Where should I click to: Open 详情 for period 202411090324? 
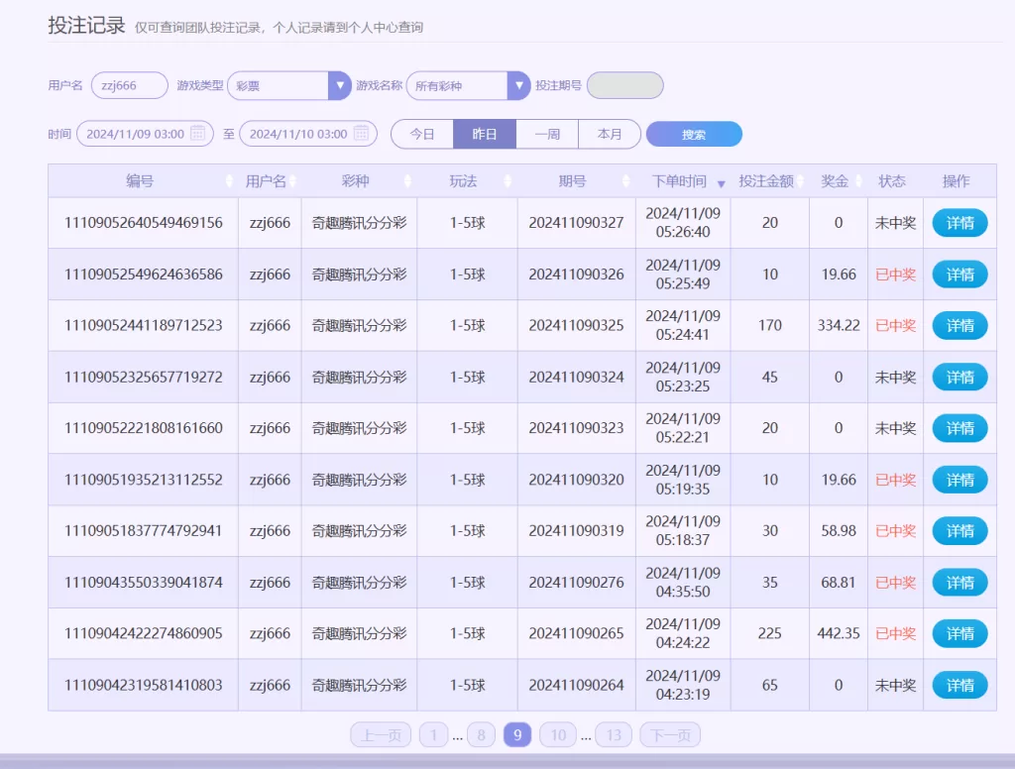[959, 377]
